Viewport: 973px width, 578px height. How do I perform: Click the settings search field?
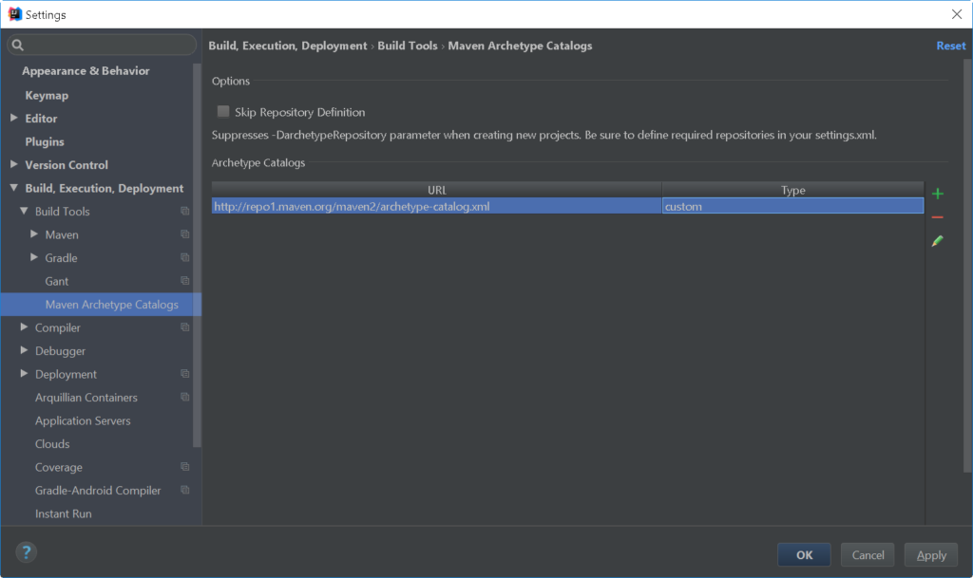coord(102,45)
